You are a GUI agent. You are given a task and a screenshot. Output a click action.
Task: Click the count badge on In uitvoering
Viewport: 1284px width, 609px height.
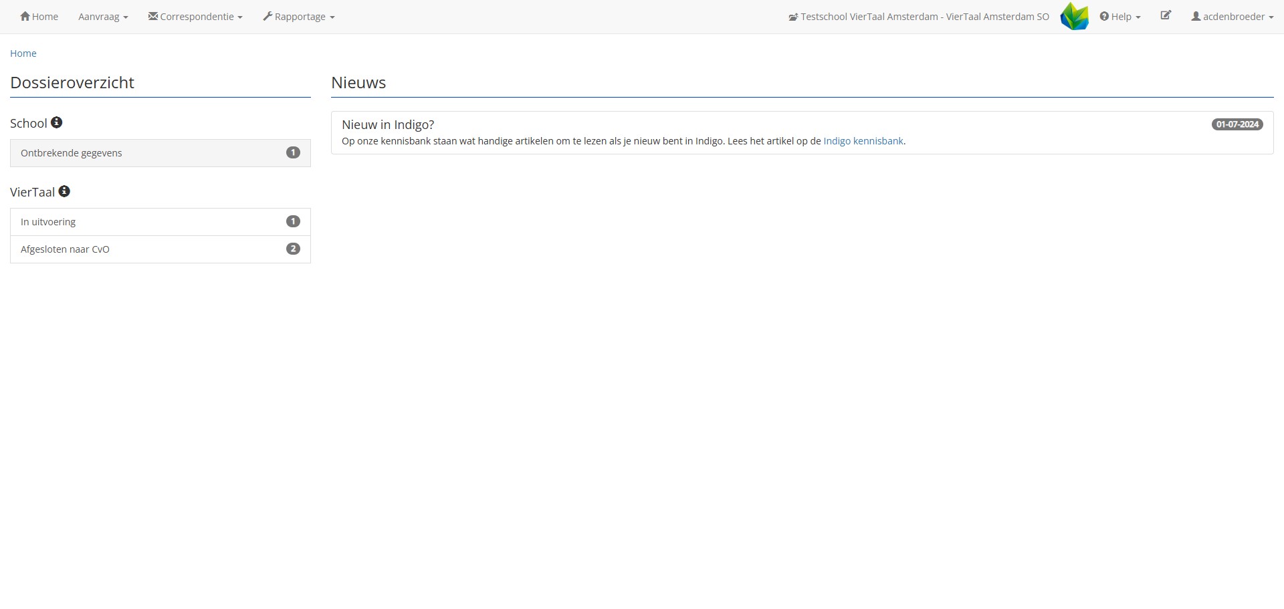pyautogui.click(x=293, y=221)
